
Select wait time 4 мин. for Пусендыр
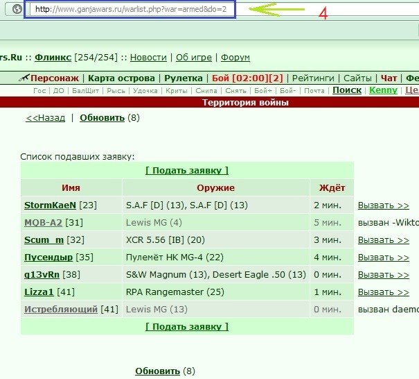click(x=328, y=258)
